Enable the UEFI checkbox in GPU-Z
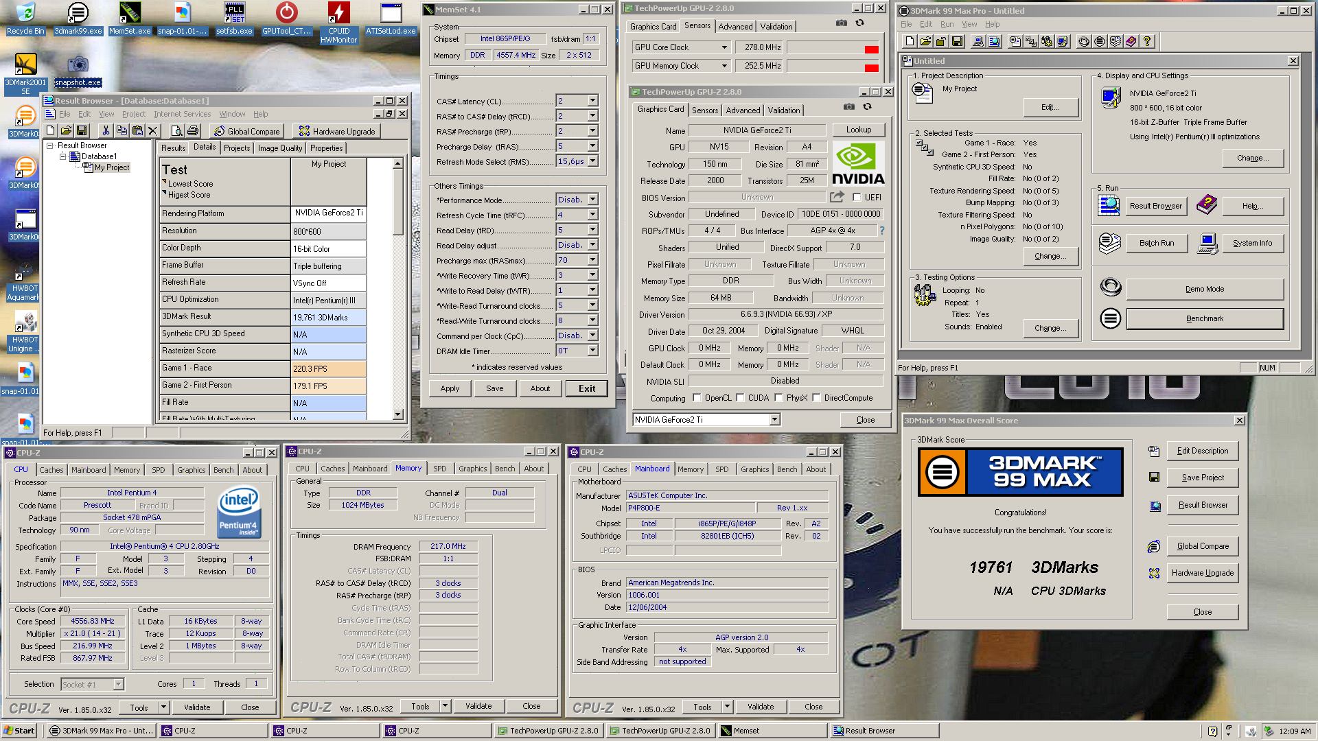The height and width of the screenshot is (741, 1318). pyautogui.click(x=857, y=198)
